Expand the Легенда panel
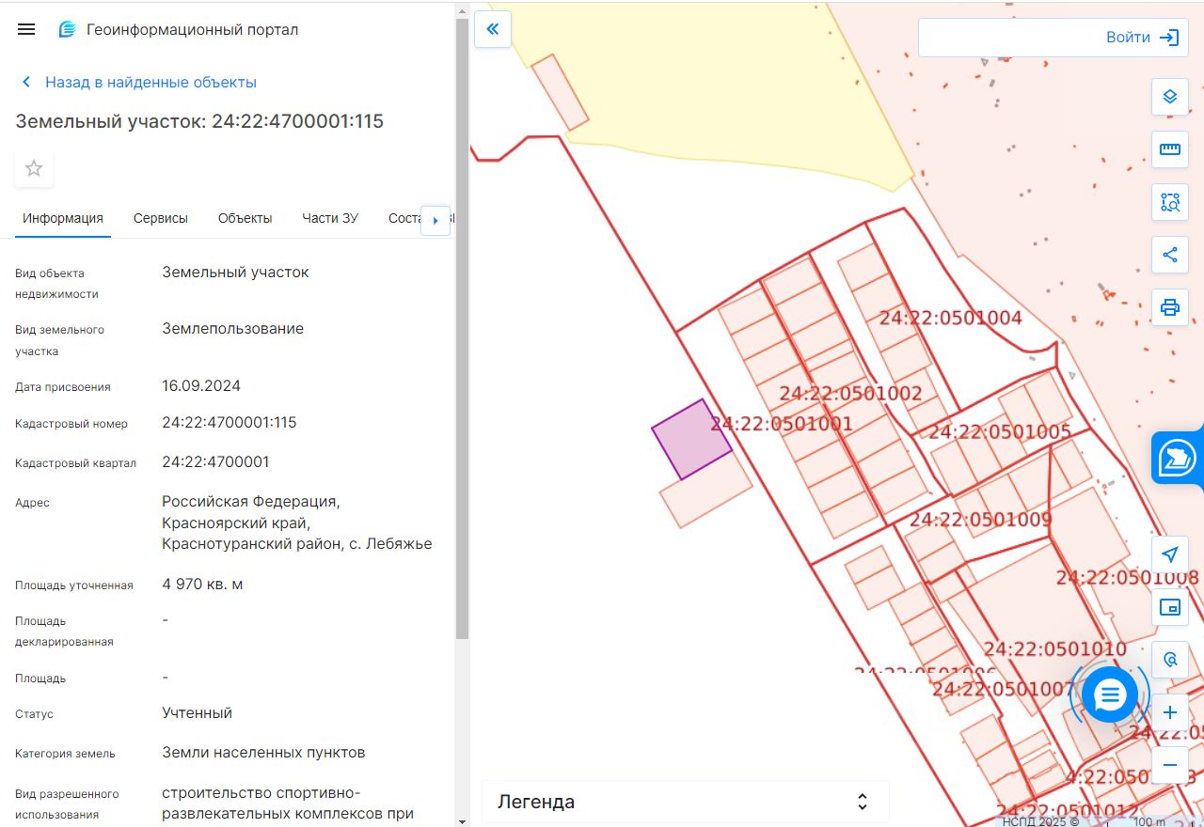Image resolution: width=1204 pixels, height=827 pixels. [685, 802]
